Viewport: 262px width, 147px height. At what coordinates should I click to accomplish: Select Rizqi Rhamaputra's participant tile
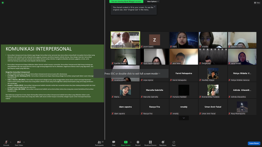[242, 107]
